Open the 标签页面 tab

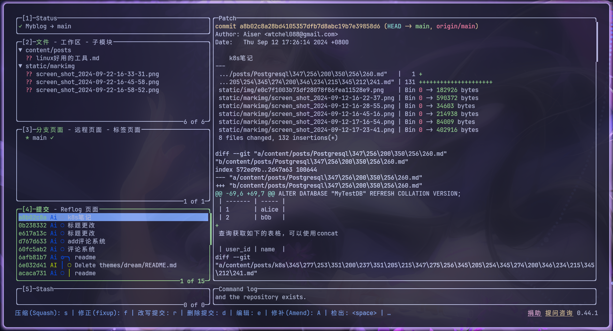click(127, 130)
